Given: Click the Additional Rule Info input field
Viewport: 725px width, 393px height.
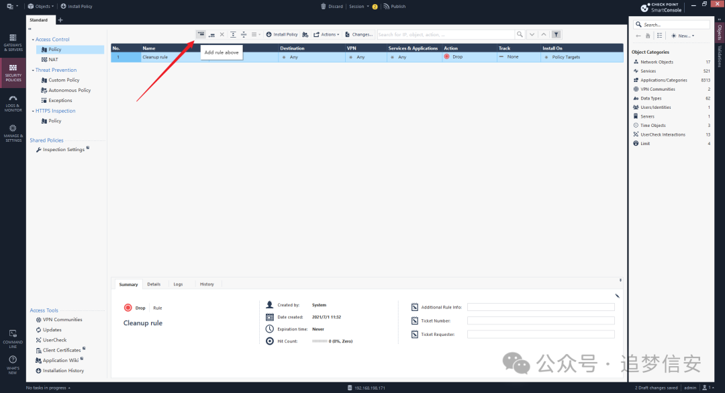Looking at the screenshot, I should coord(540,308).
